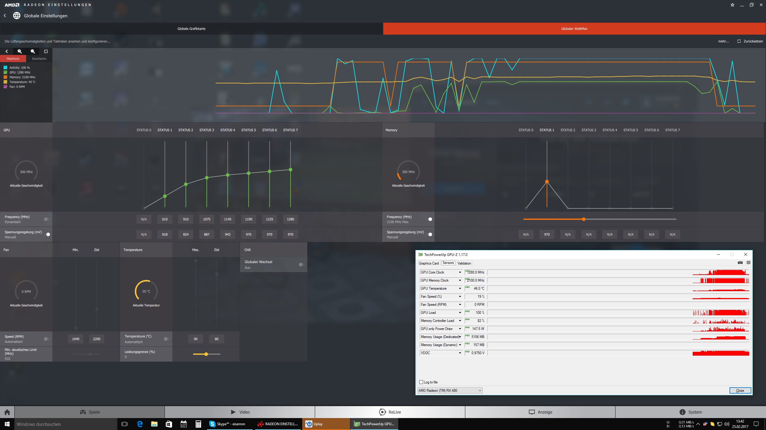
Task: Click the Zurücksetzen reset button
Action: pyautogui.click(x=750, y=41)
